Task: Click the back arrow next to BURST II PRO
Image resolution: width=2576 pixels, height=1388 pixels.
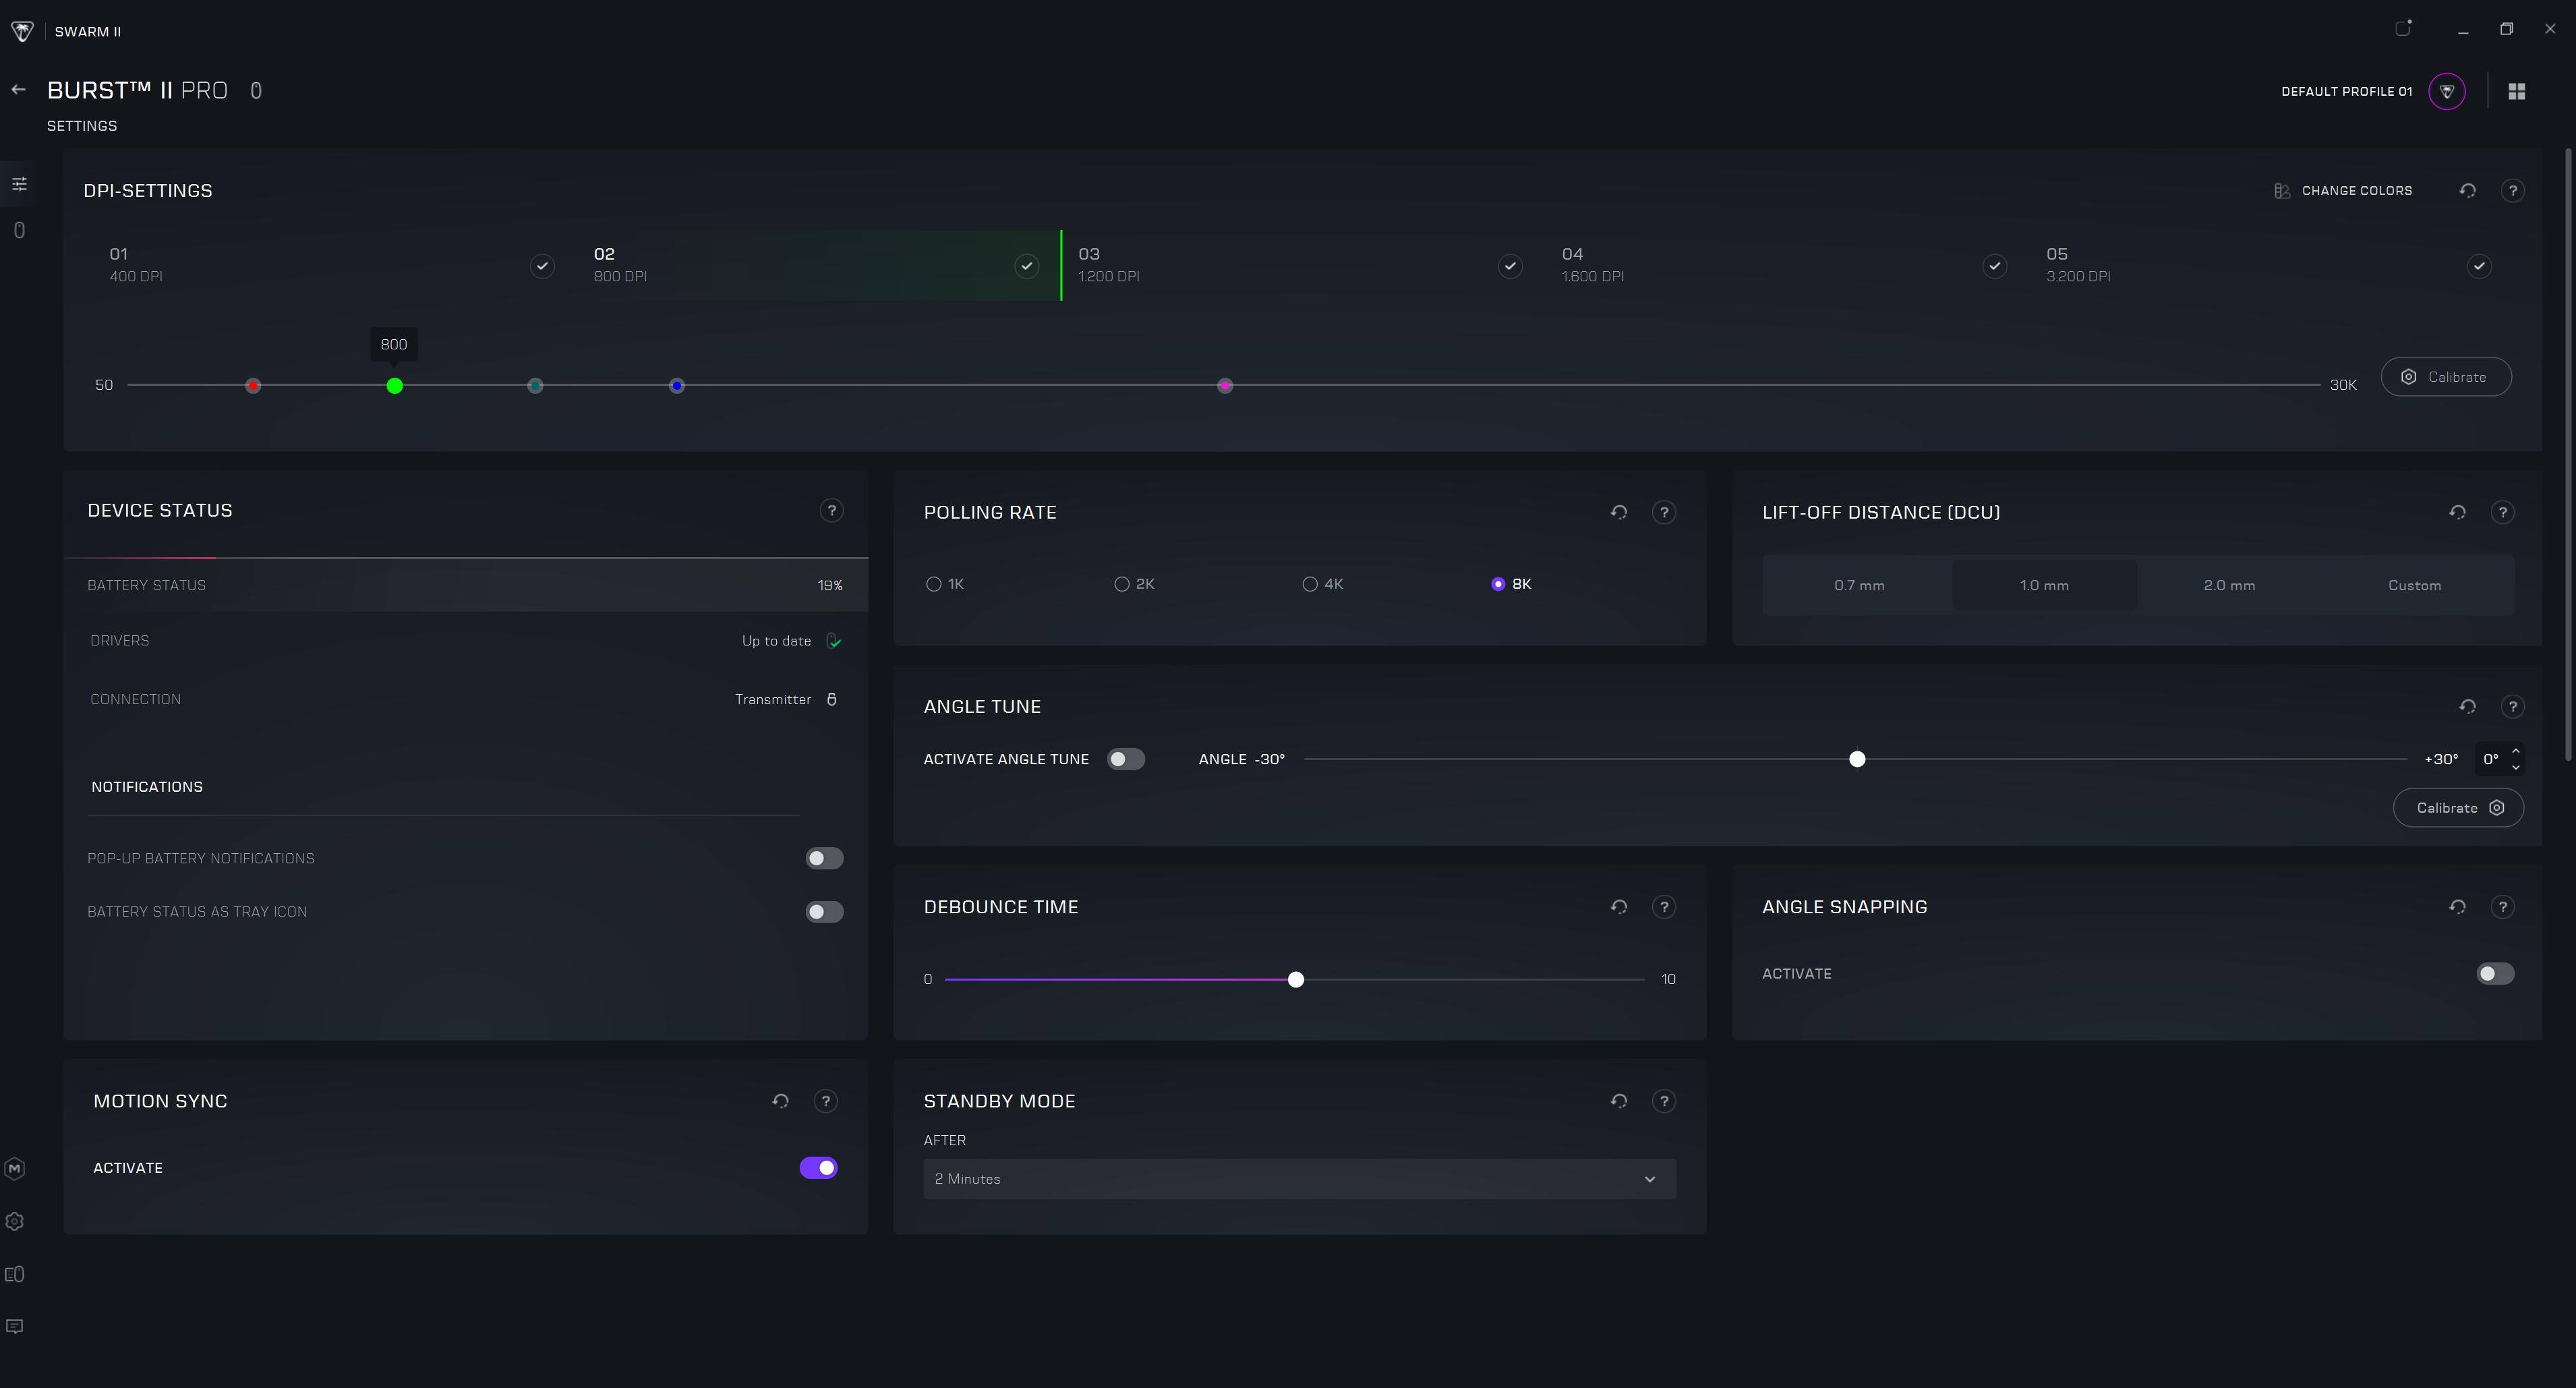Action: pos(18,90)
